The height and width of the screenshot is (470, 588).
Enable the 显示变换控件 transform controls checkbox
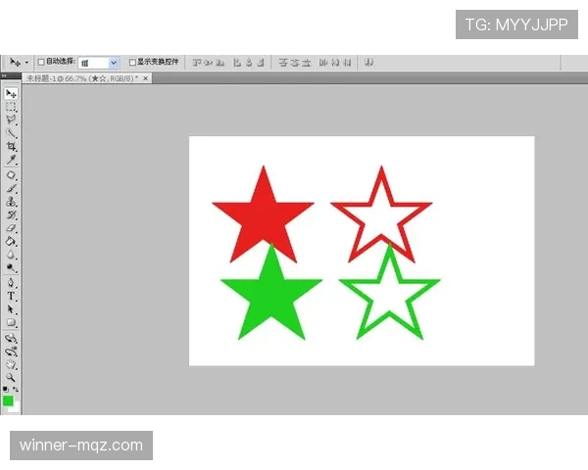pyautogui.click(x=132, y=63)
